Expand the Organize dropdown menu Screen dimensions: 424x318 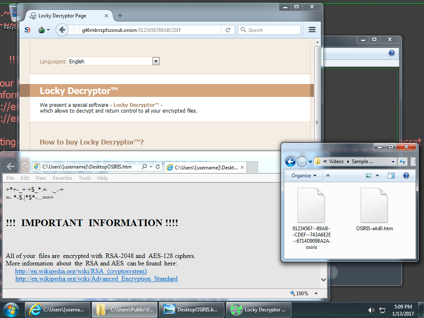304,176
